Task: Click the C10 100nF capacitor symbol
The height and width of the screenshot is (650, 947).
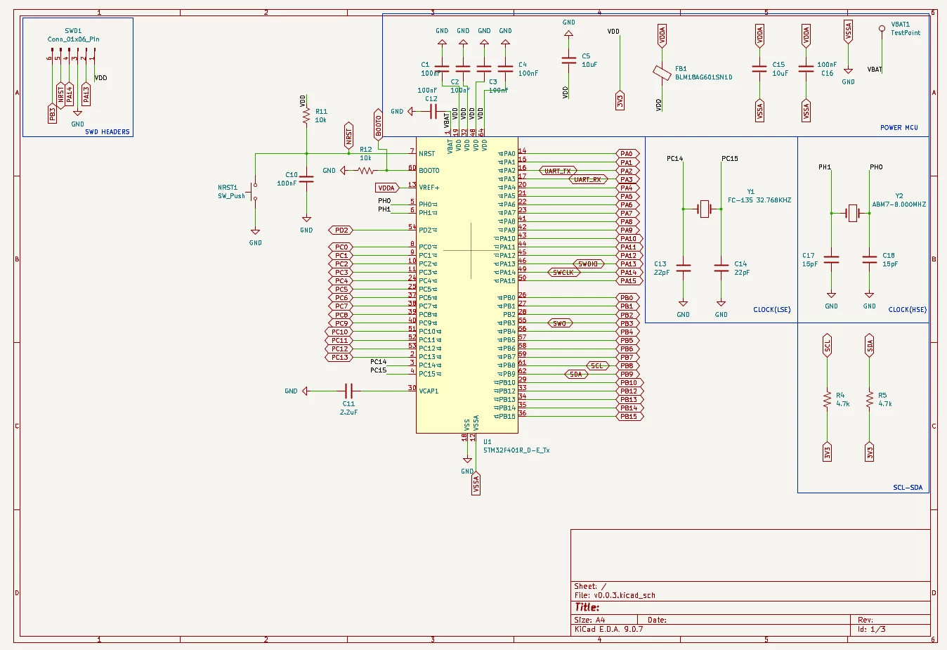Action: (306, 180)
